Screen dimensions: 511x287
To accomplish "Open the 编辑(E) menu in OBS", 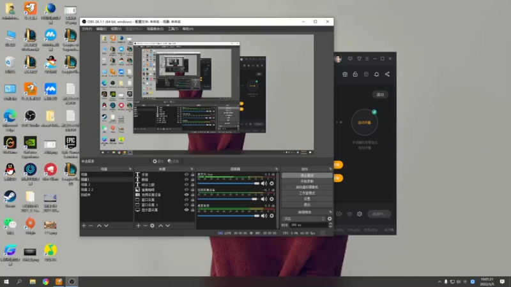I will tap(102, 29).
